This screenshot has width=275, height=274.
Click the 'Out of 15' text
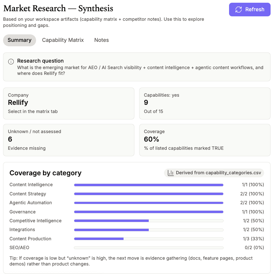(153, 112)
